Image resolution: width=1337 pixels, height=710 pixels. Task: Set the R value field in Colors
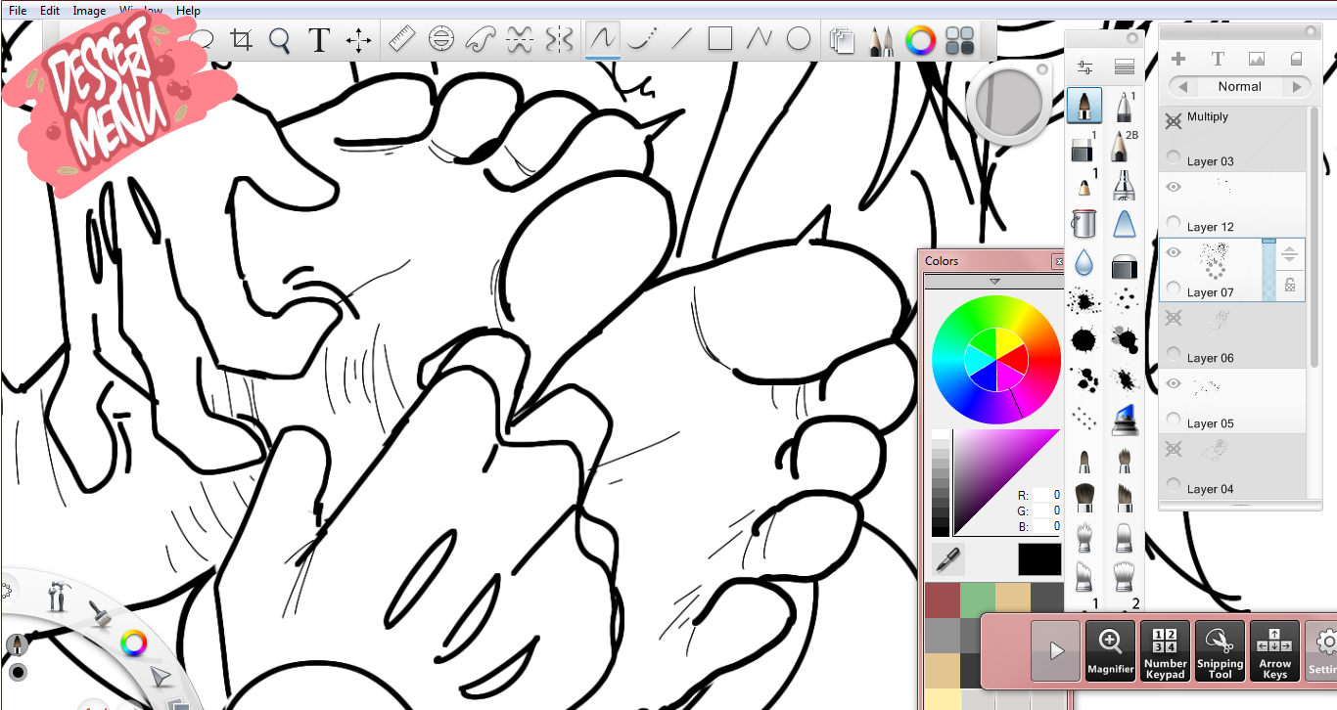pyautogui.click(x=1047, y=496)
